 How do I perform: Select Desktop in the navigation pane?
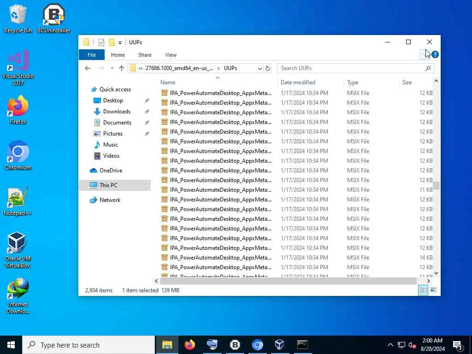(x=113, y=100)
